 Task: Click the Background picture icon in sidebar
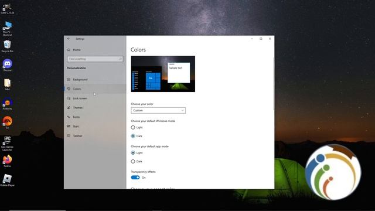(69, 80)
